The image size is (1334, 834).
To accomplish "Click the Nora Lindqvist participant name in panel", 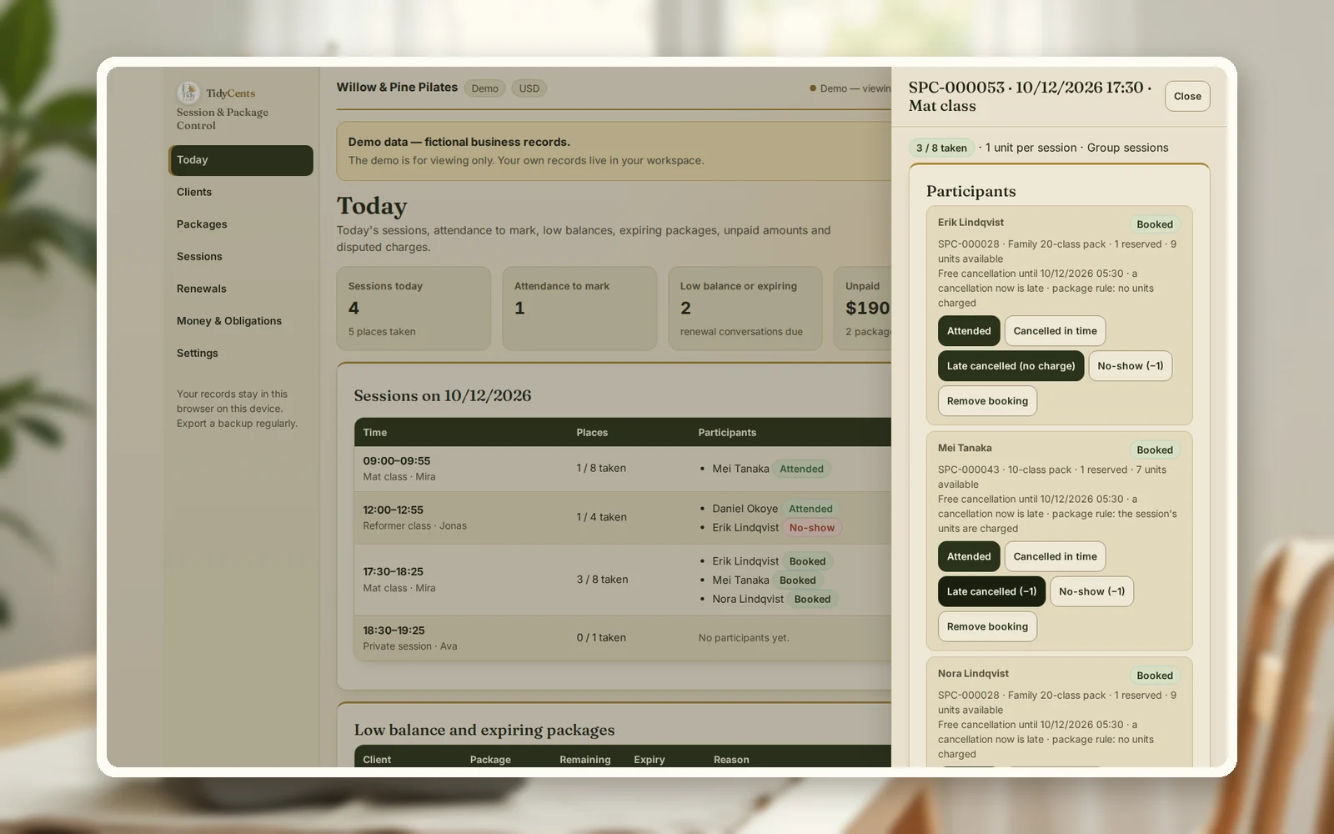I will pos(973,674).
